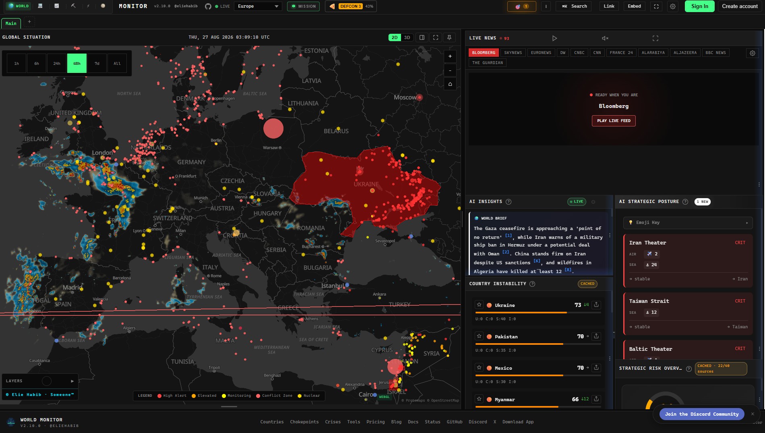Dismiss the Discord community banner
The image size is (765, 433).
click(x=753, y=414)
